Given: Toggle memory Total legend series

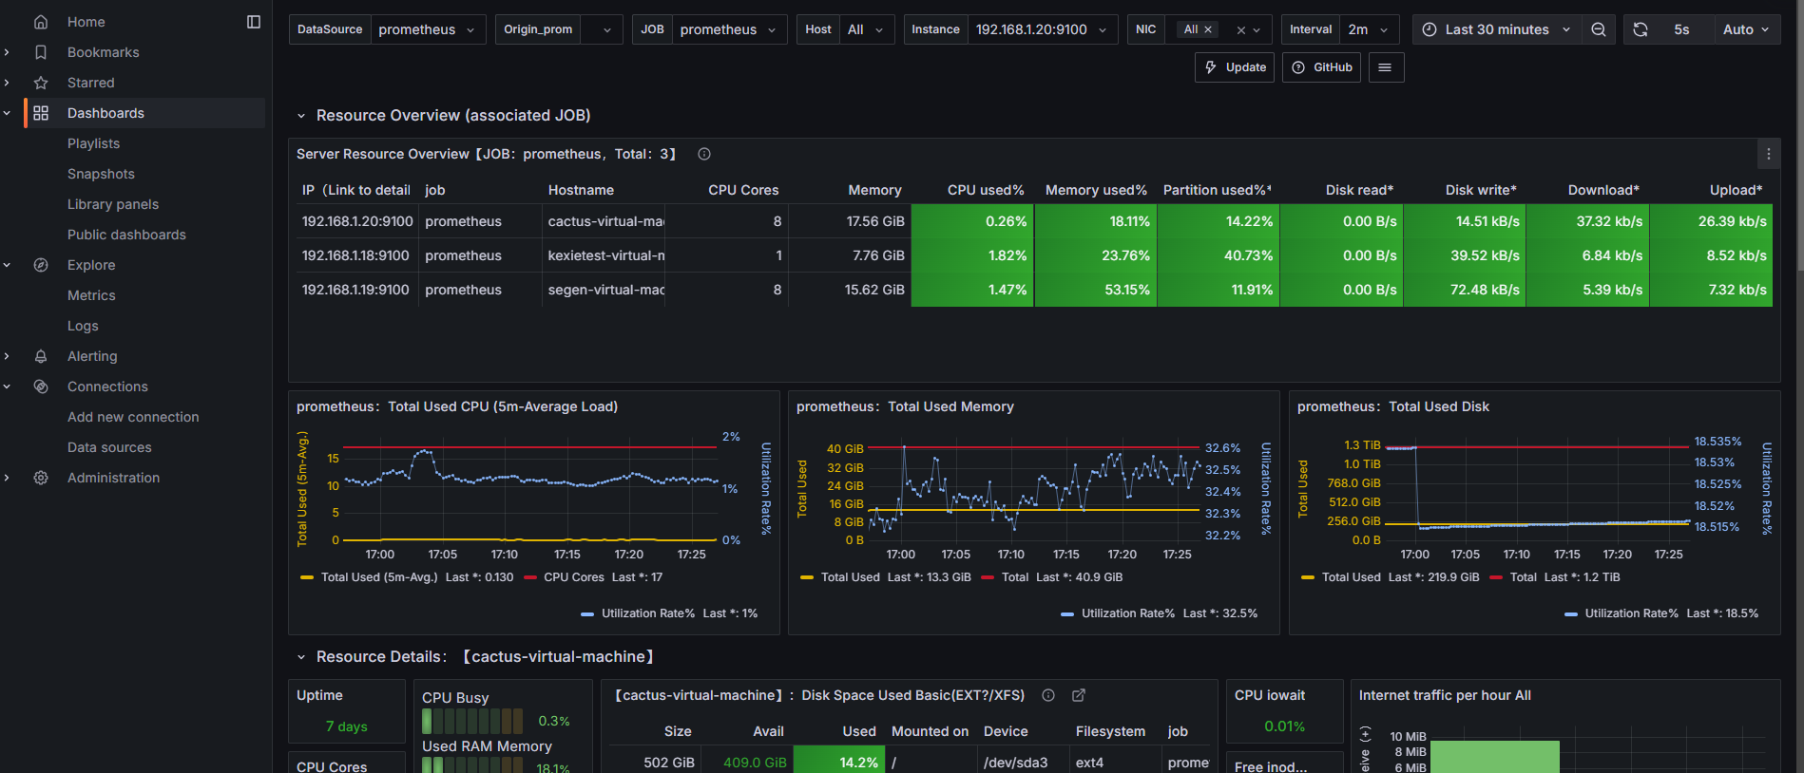Looking at the screenshot, I should pos(1015,577).
